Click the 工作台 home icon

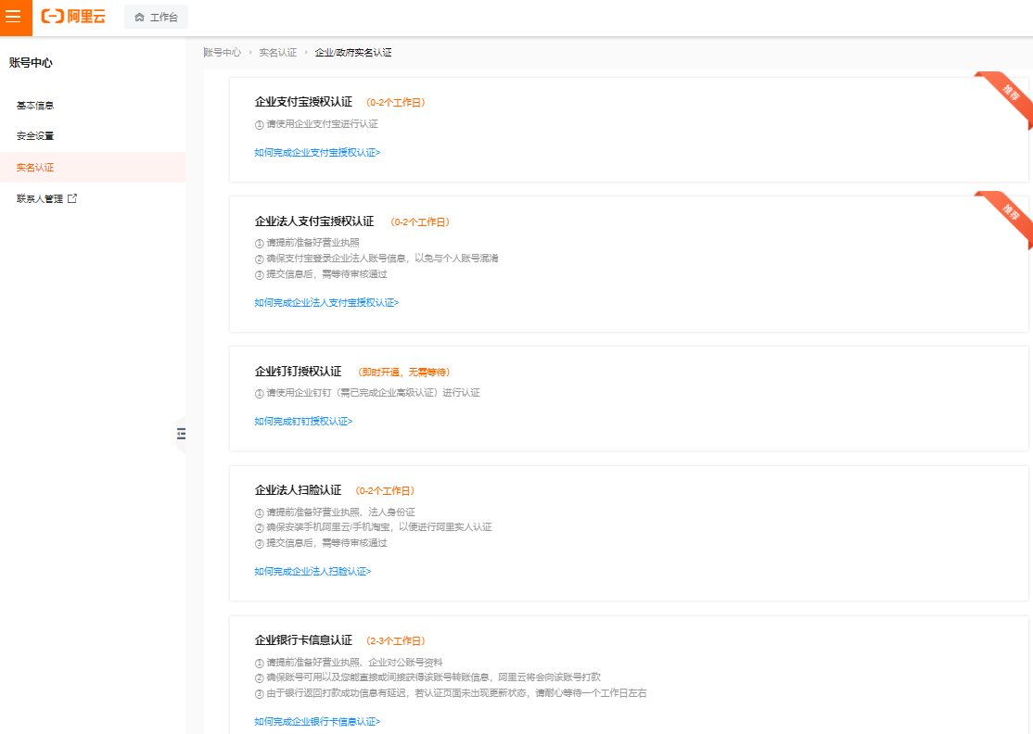(x=139, y=17)
